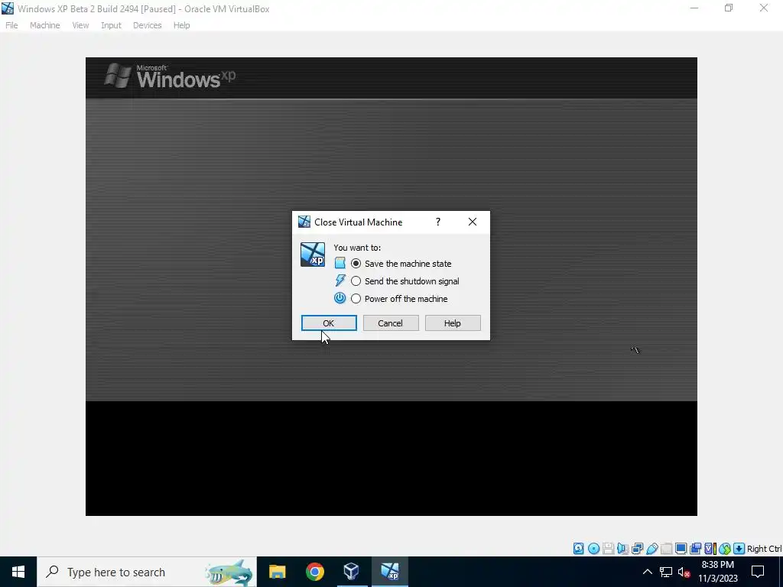Image resolution: width=783 pixels, height=587 pixels.
Task: Click the Right Ctrl host key label
Action: pos(764,549)
